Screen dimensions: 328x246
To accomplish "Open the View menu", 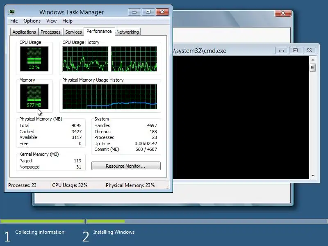I will 52,21.
